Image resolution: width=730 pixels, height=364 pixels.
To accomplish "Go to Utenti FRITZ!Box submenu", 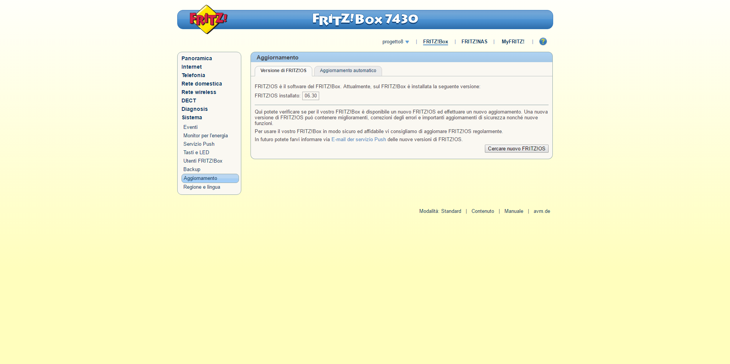I will pos(203,161).
